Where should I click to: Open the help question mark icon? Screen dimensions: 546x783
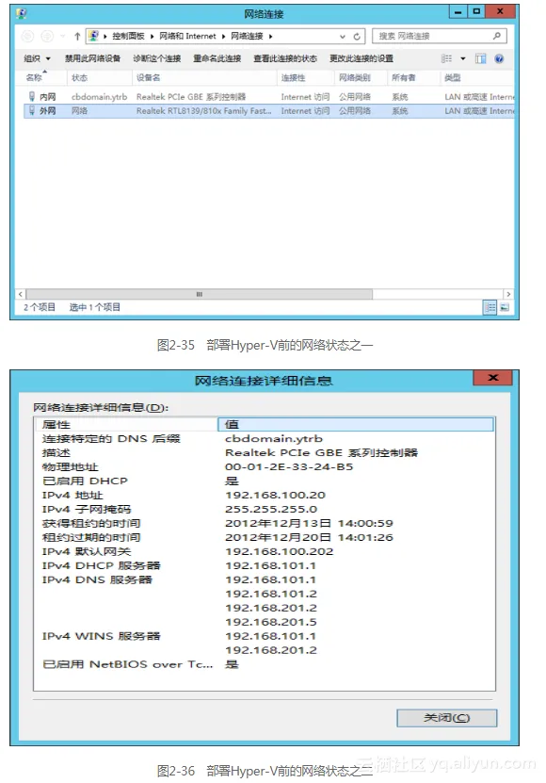[x=499, y=59]
